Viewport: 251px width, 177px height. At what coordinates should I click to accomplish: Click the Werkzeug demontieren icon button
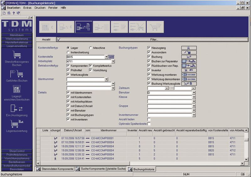(x=189, y=79)
